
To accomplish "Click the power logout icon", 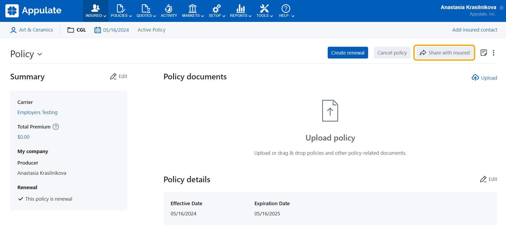I will point(501,7).
